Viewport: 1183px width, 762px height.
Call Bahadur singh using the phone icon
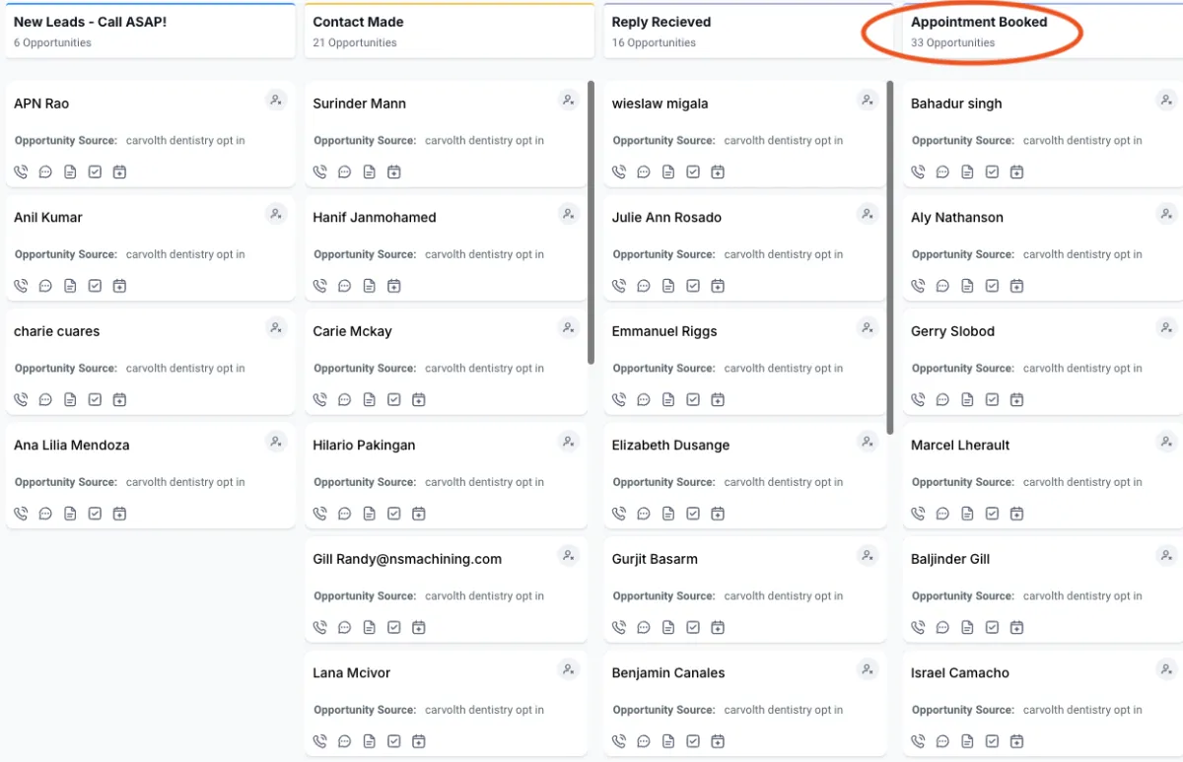coord(918,172)
